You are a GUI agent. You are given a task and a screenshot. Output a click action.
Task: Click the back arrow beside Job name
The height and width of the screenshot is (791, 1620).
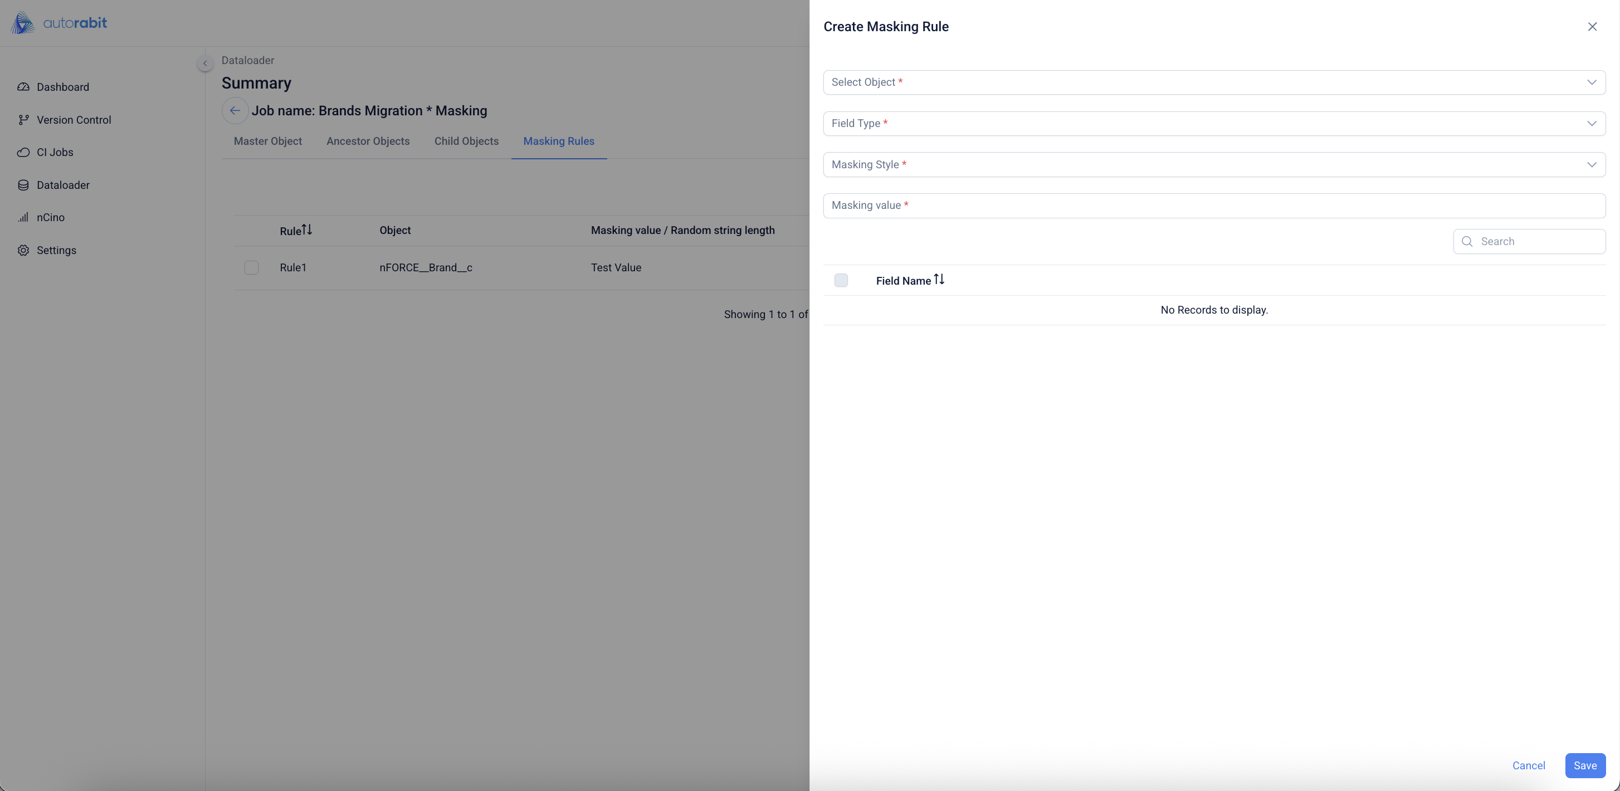[x=235, y=111]
